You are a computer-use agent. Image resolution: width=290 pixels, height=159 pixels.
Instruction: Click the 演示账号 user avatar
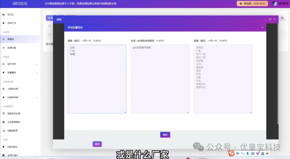coord(274,4)
